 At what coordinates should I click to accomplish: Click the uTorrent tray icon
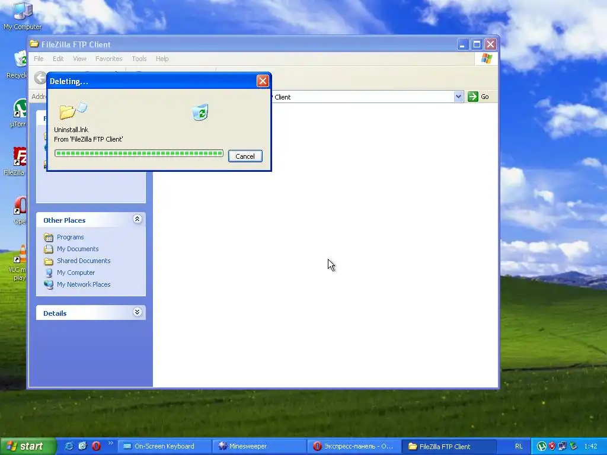pyautogui.click(x=542, y=446)
